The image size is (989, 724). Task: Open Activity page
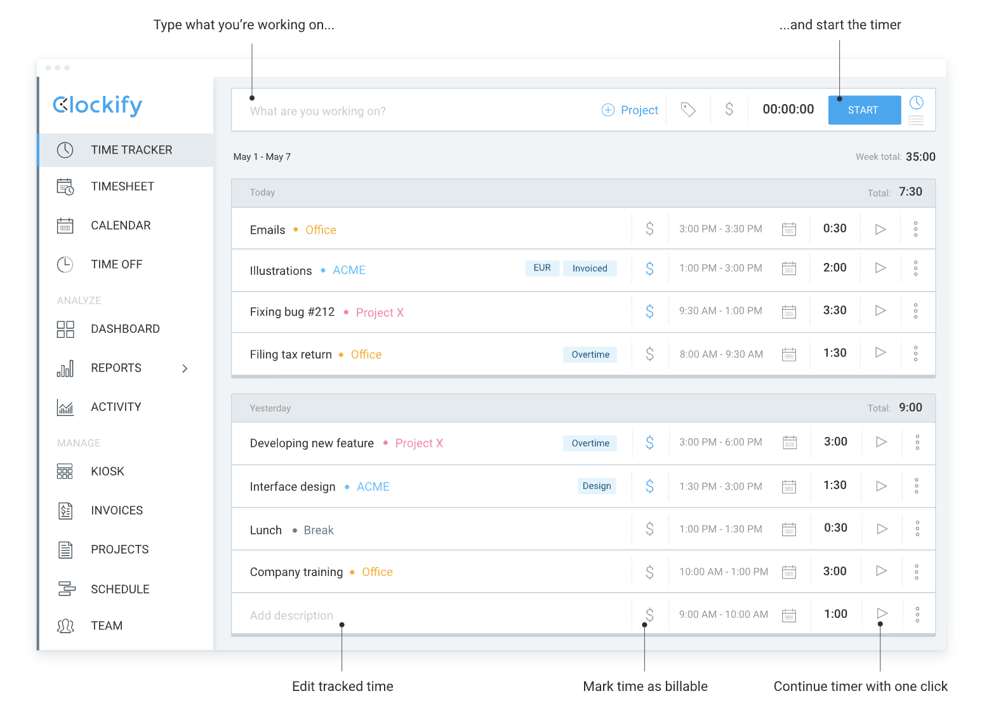(x=116, y=406)
